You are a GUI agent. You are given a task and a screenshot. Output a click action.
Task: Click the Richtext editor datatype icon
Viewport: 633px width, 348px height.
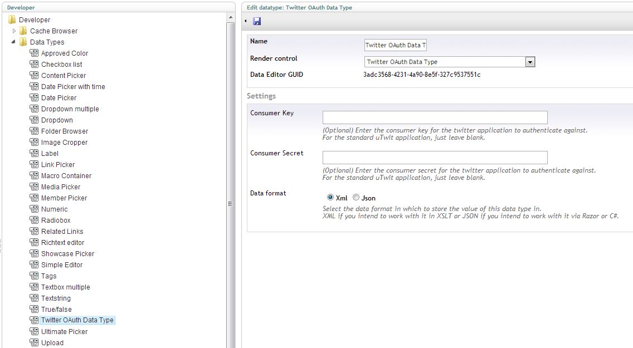tap(35, 242)
